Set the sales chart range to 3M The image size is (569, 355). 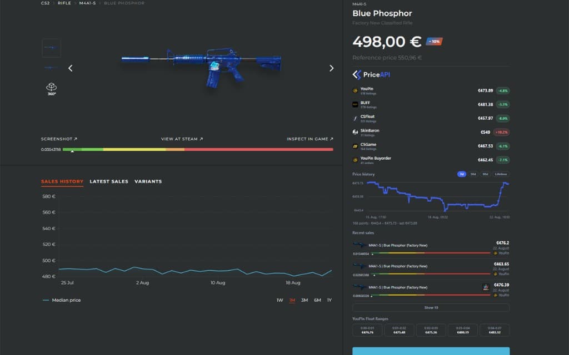pos(305,300)
